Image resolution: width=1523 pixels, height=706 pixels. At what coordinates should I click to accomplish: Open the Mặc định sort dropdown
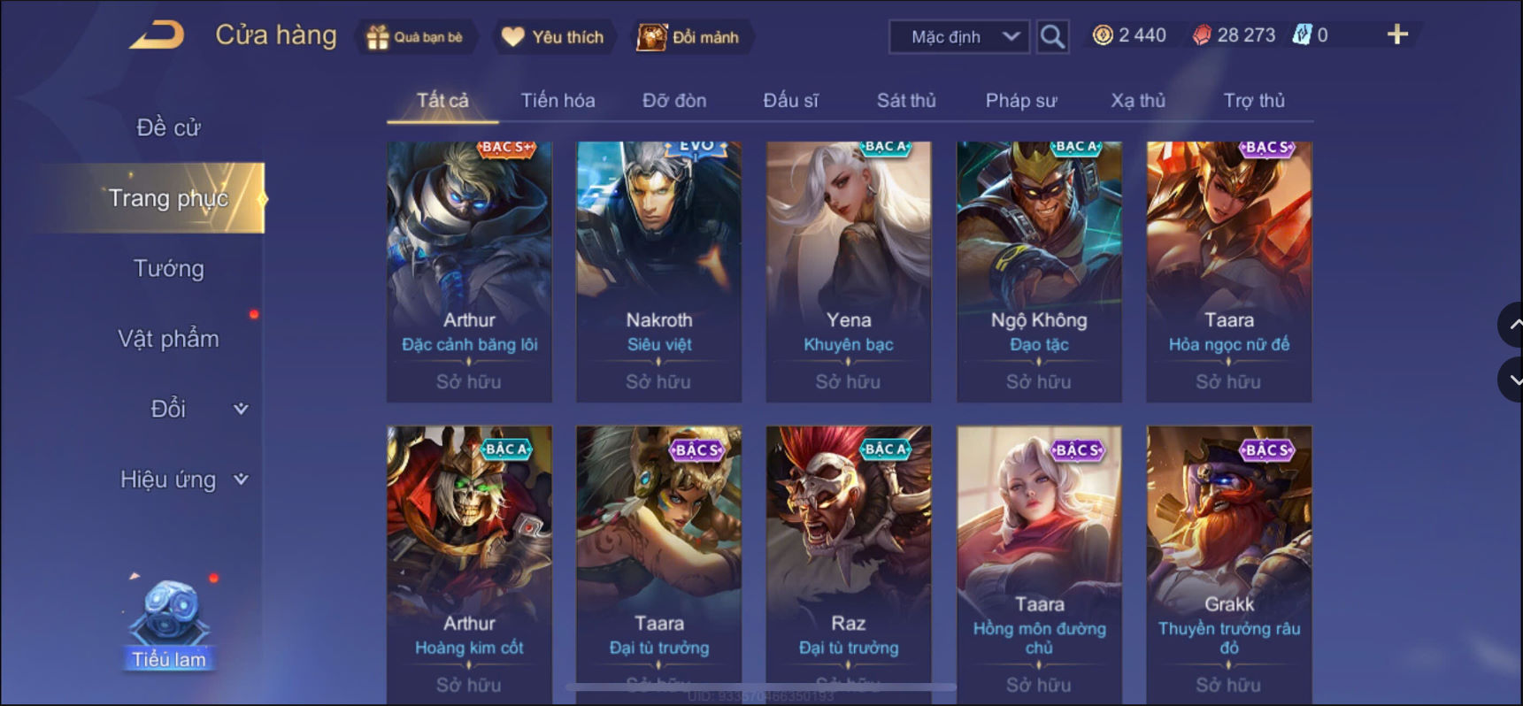tap(959, 36)
